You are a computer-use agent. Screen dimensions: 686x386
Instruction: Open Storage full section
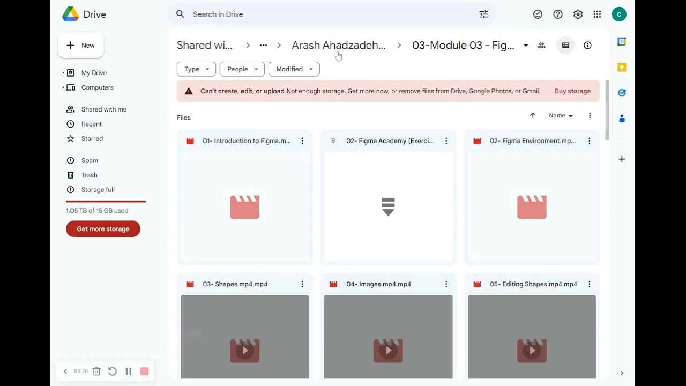tap(98, 190)
